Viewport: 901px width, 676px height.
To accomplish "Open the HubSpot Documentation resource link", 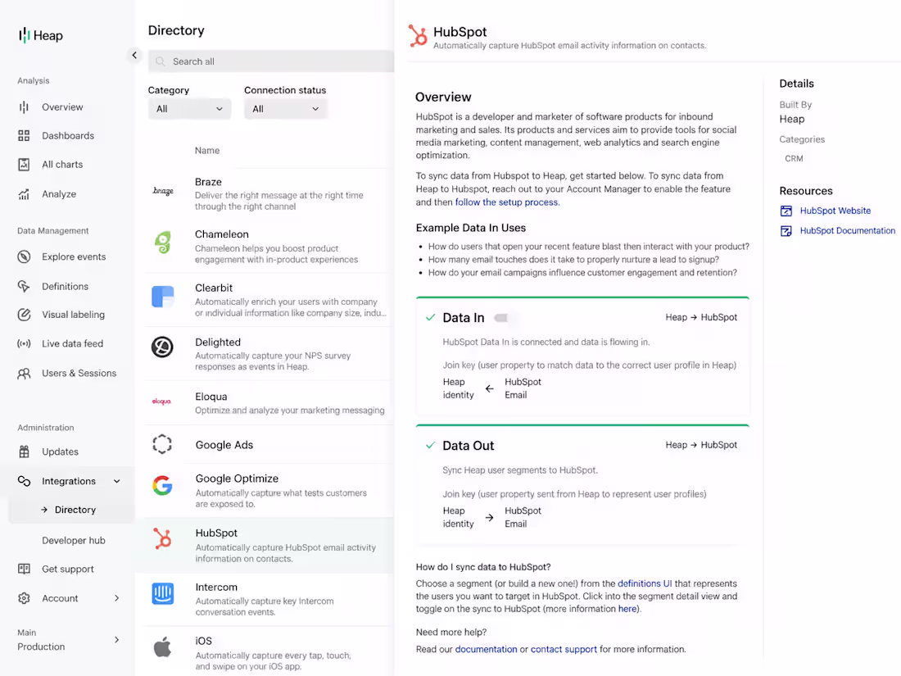I will pyautogui.click(x=848, y=230).
